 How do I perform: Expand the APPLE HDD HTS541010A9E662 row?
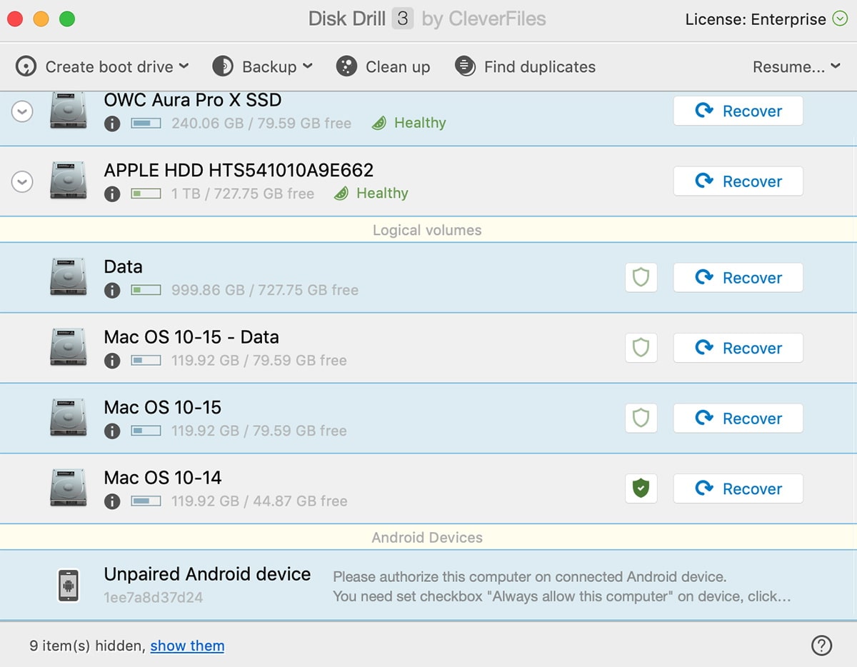(22, 182)
